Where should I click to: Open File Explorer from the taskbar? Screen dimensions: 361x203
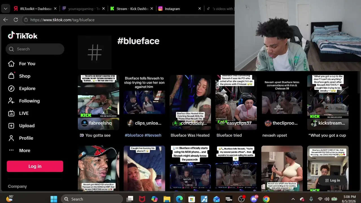coord(167,199)
